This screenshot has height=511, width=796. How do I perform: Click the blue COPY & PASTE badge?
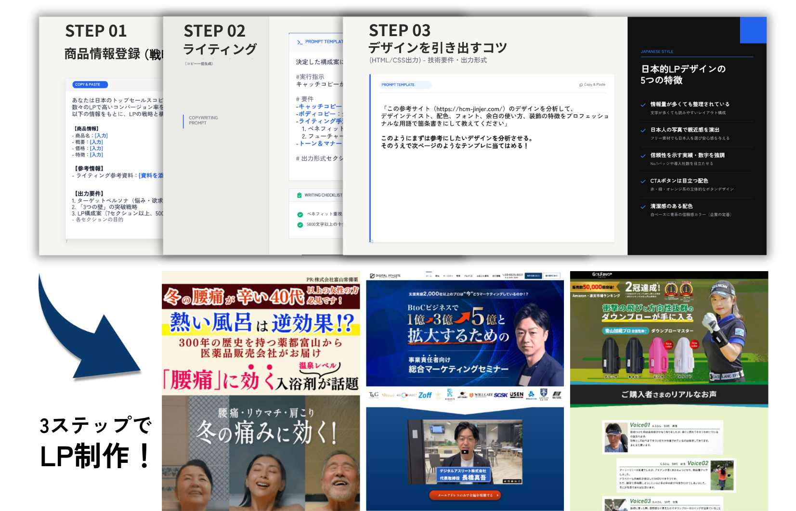(x=90, y=85)
